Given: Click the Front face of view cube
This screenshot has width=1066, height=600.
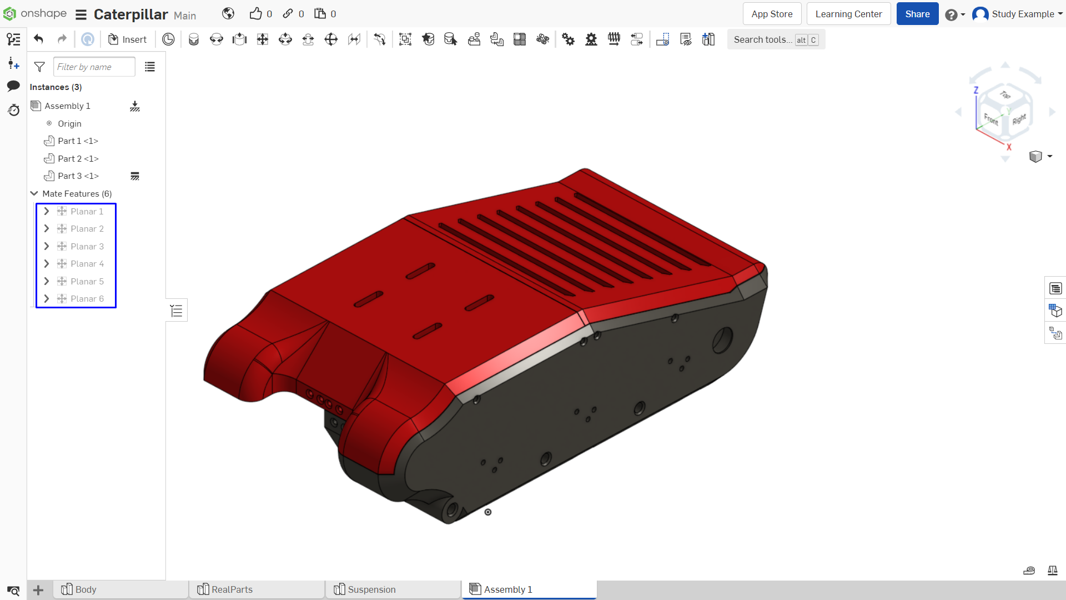Looking at the screenshot, I should click(991, 119).
